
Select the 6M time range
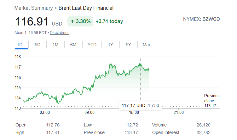tap(73, 45)
